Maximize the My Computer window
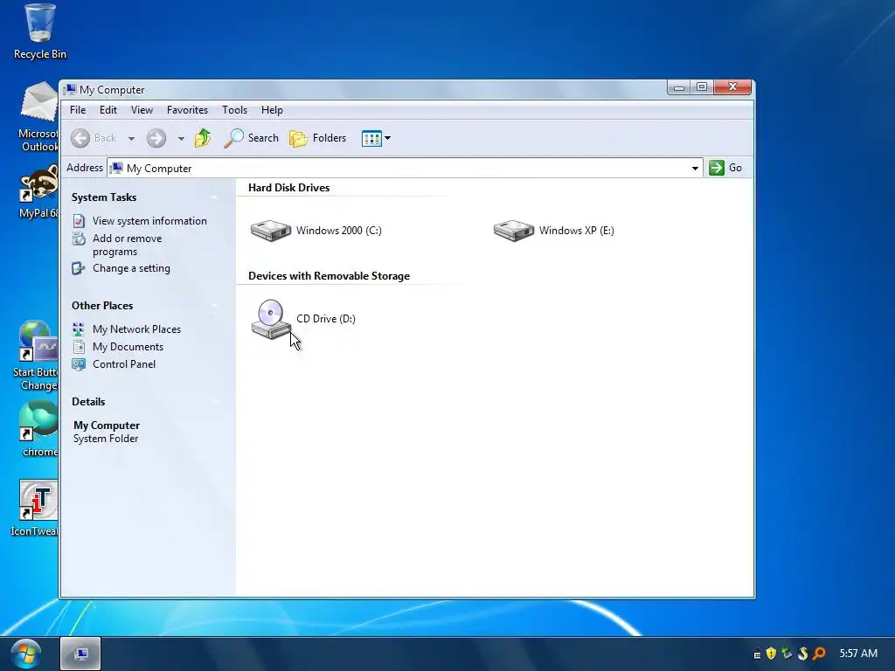This screenshot has height=671, width=895. 702,87
